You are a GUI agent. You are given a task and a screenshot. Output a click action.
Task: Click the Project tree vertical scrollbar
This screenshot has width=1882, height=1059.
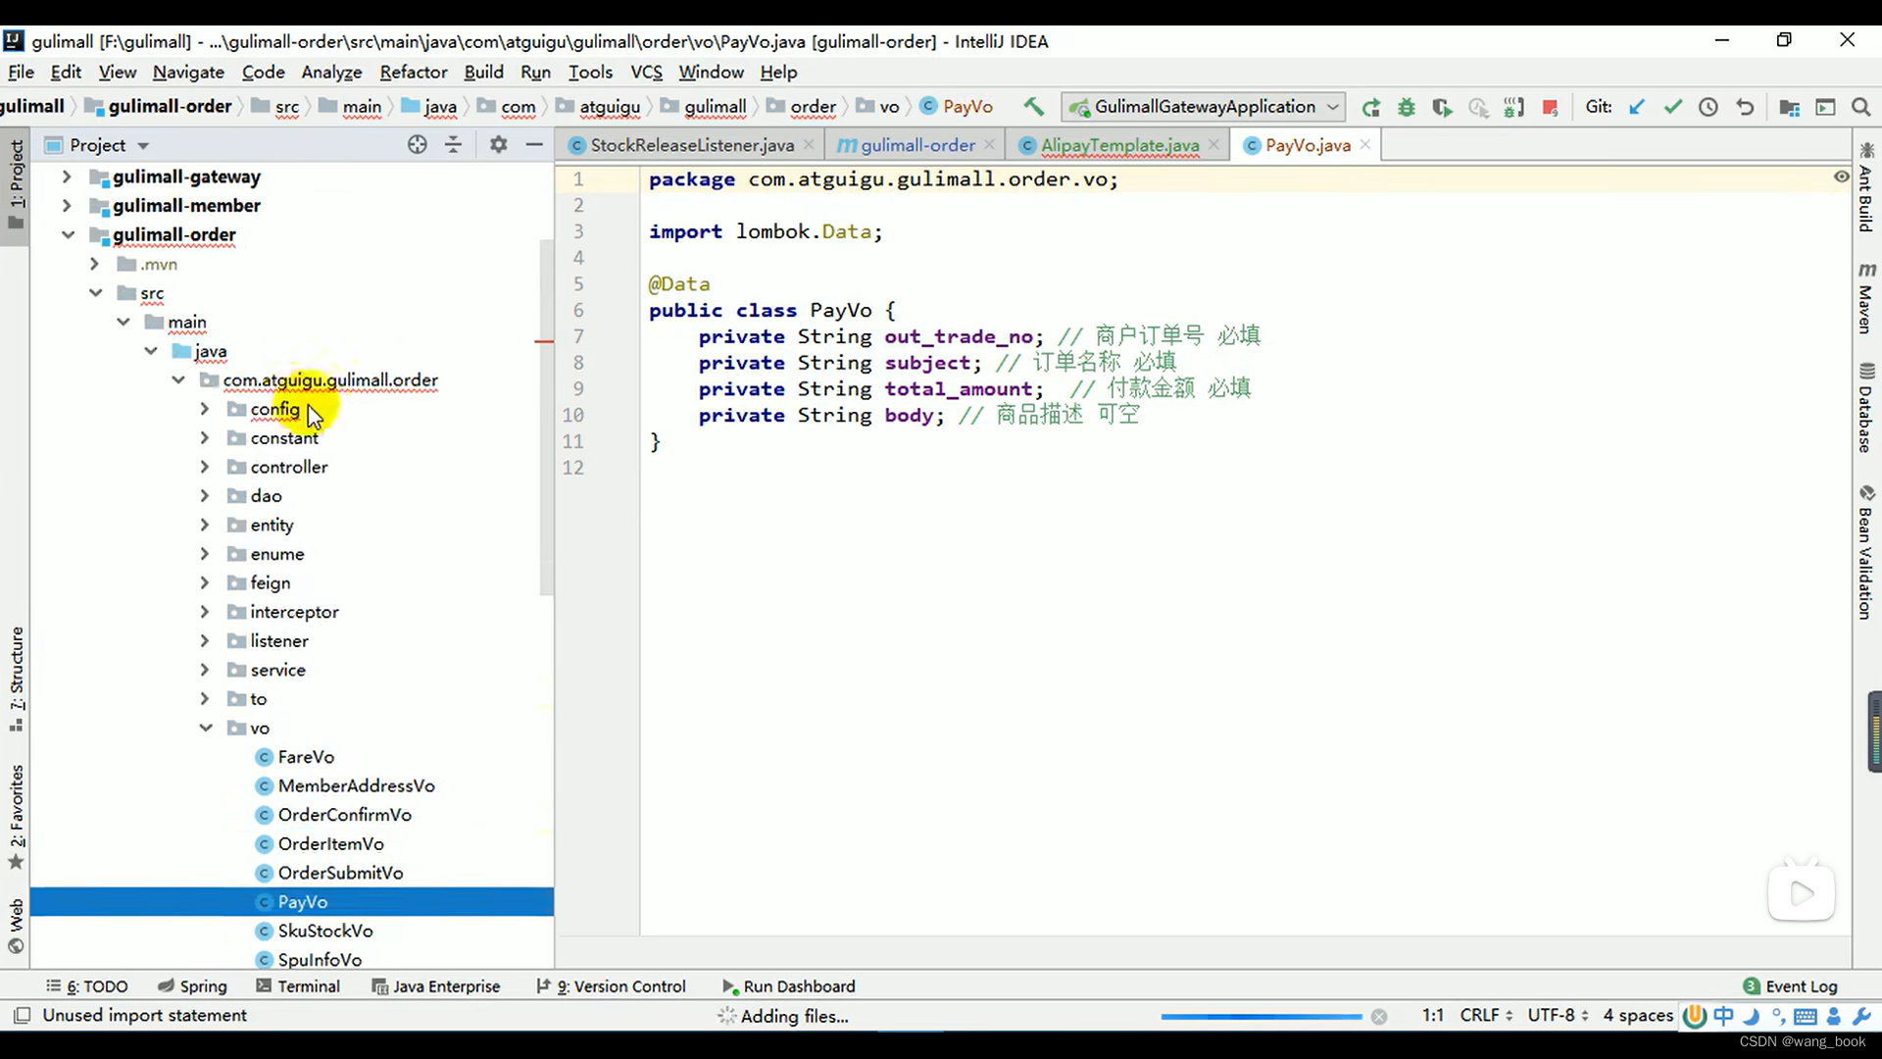pos(546,417)
